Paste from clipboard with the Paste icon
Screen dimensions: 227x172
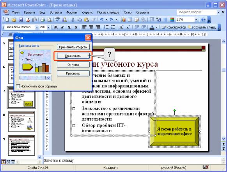87,20
